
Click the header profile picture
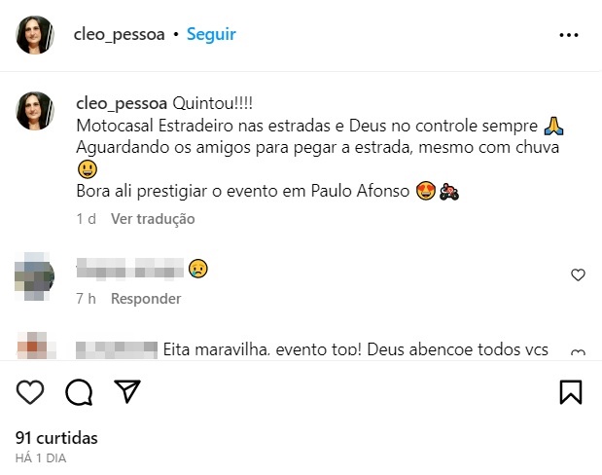(35, 35)
